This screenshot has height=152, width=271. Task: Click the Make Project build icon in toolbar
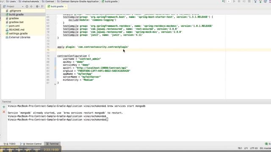224,1
